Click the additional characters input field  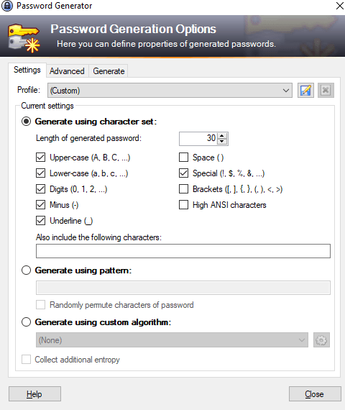point(183,251)
